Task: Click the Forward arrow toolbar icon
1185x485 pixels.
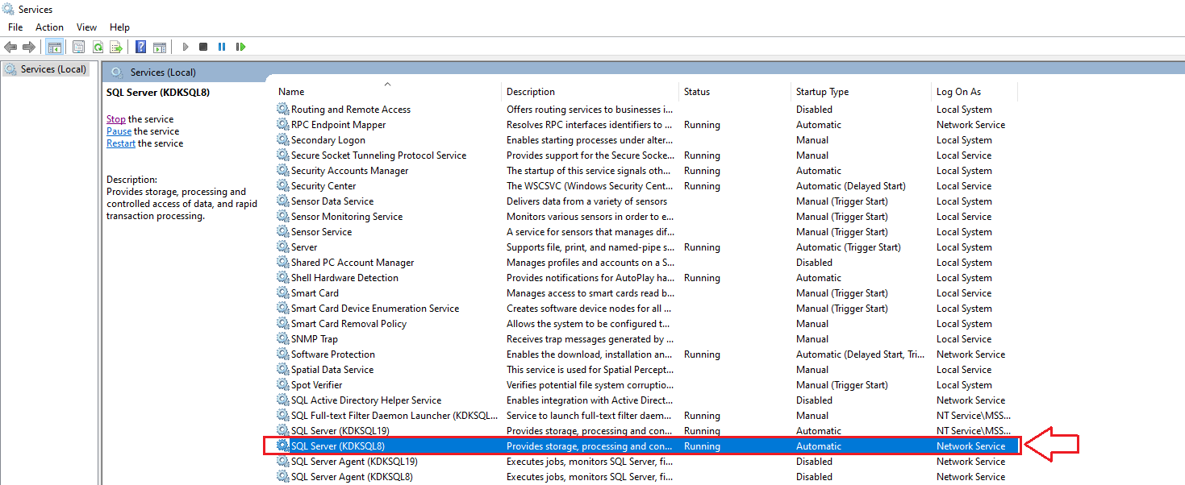Action: pyautogui.click(x=29, y=47)
